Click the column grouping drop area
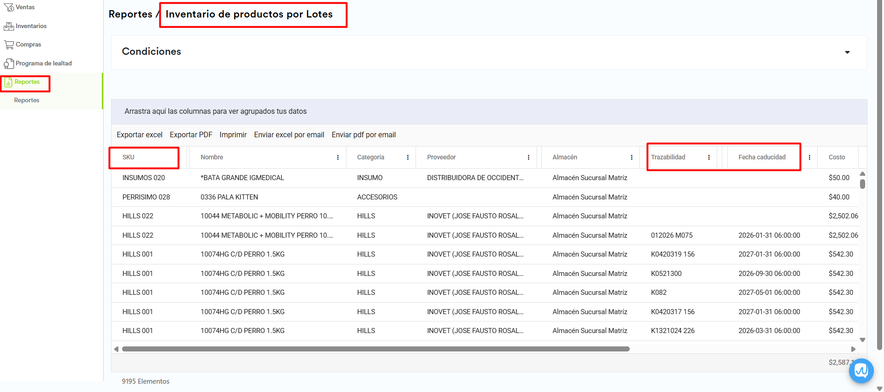The height and width of the screenshot is (392, 884). (489, 111)
